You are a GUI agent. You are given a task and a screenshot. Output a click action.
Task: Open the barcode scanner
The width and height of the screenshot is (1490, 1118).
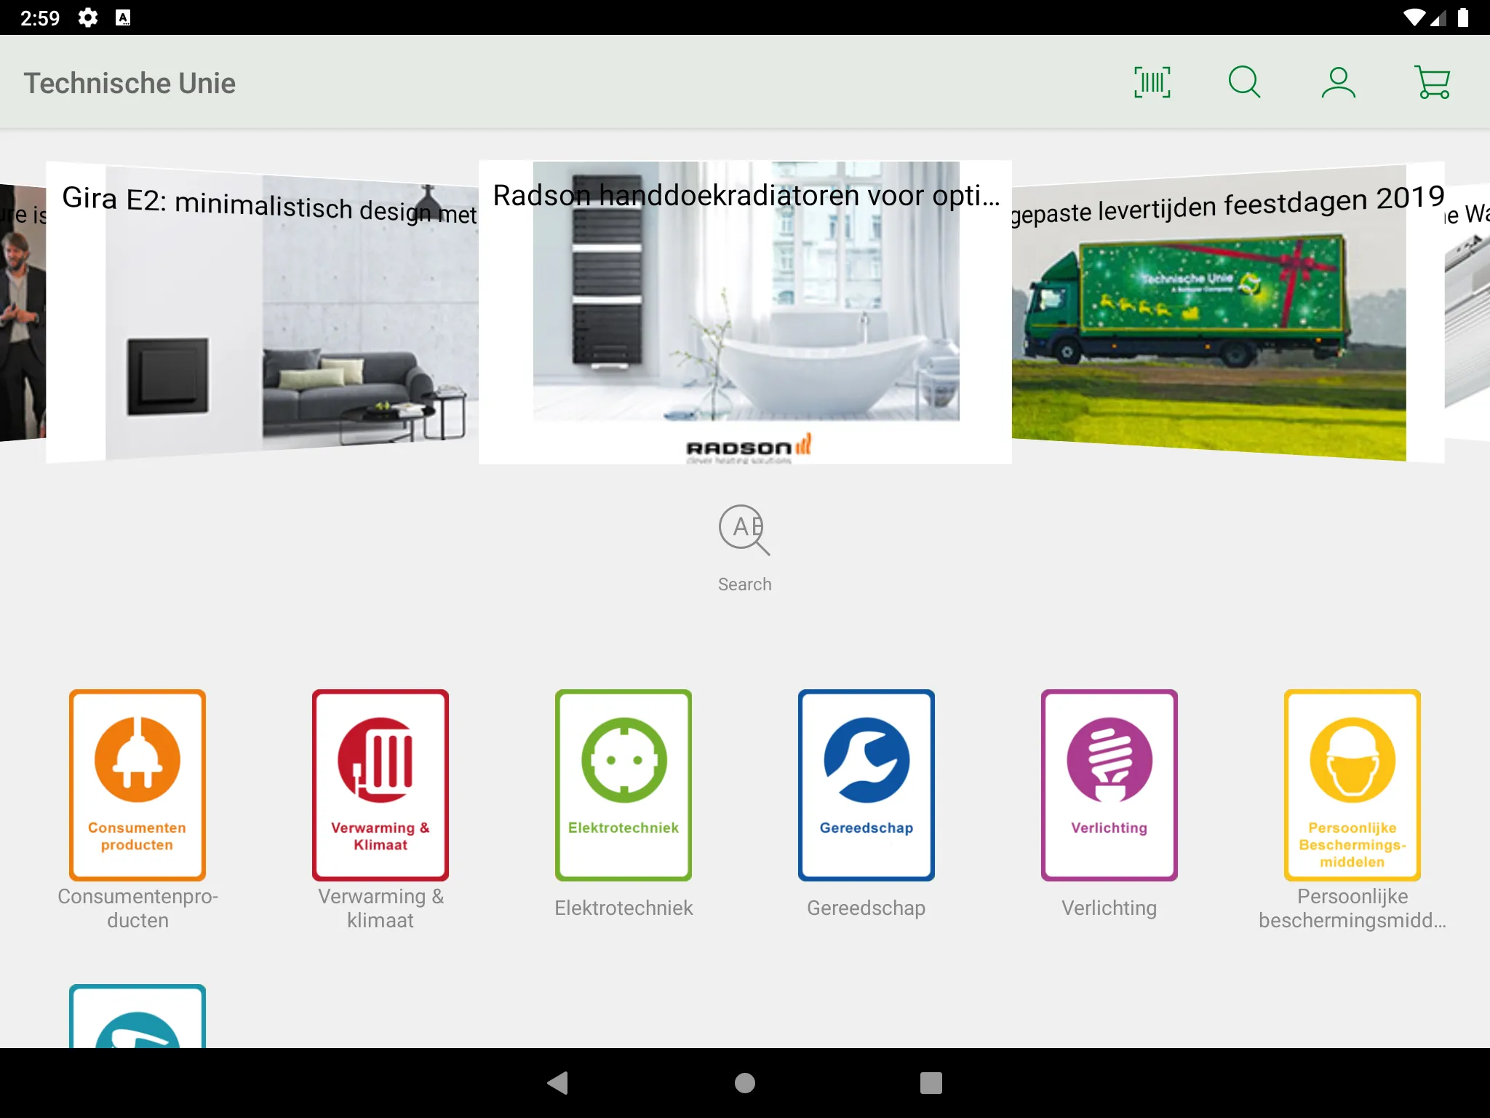pyautogui.click(x=1152, y=82)
